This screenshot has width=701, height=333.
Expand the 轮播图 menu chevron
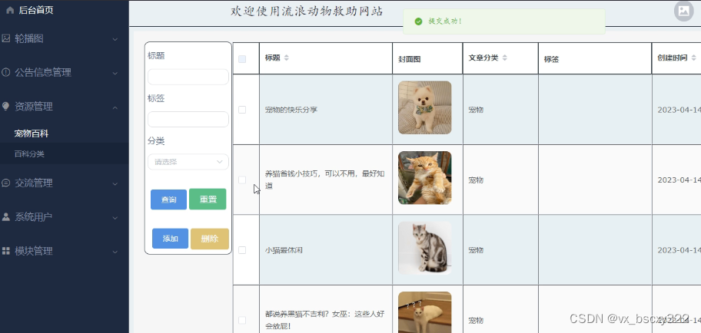[x=115, y=39]
